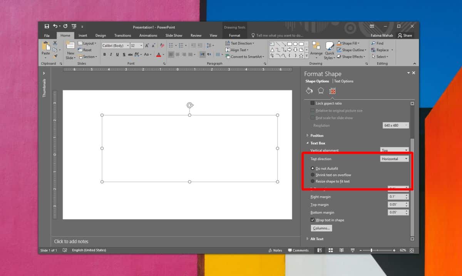Screen dimensions: 462x276
Task: Switch to the Text Options tab
Action: click(x=343, y=81)
